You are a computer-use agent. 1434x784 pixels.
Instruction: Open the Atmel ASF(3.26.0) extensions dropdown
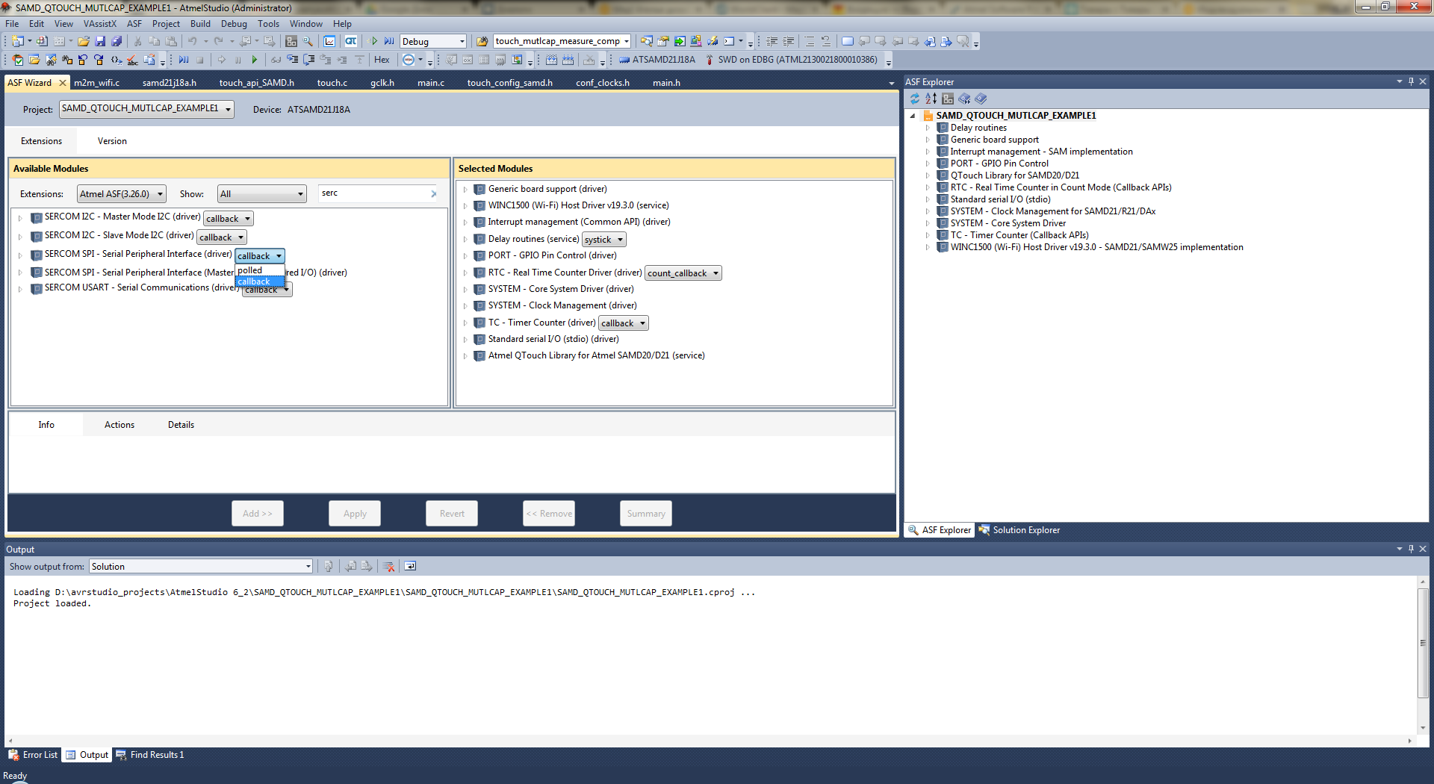pyautogui.click(x=121, y=194)
